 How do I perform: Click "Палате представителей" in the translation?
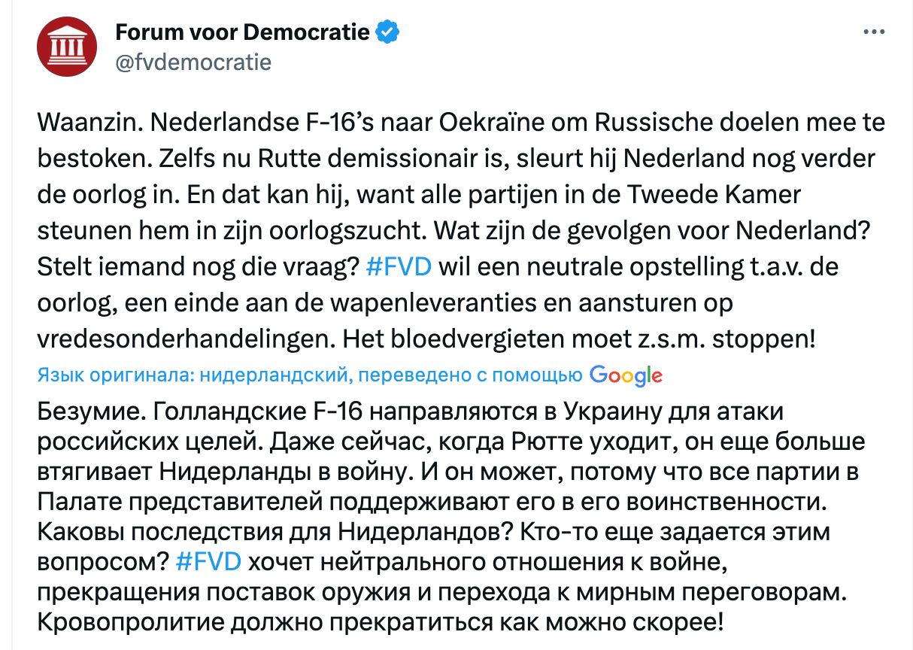click(178, 502)
